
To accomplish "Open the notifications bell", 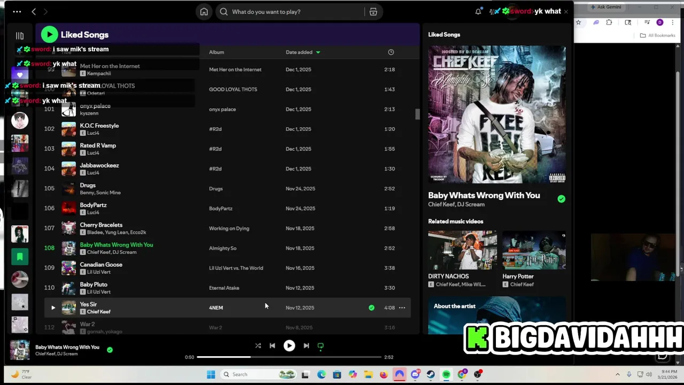I will (x=478, y=11).
